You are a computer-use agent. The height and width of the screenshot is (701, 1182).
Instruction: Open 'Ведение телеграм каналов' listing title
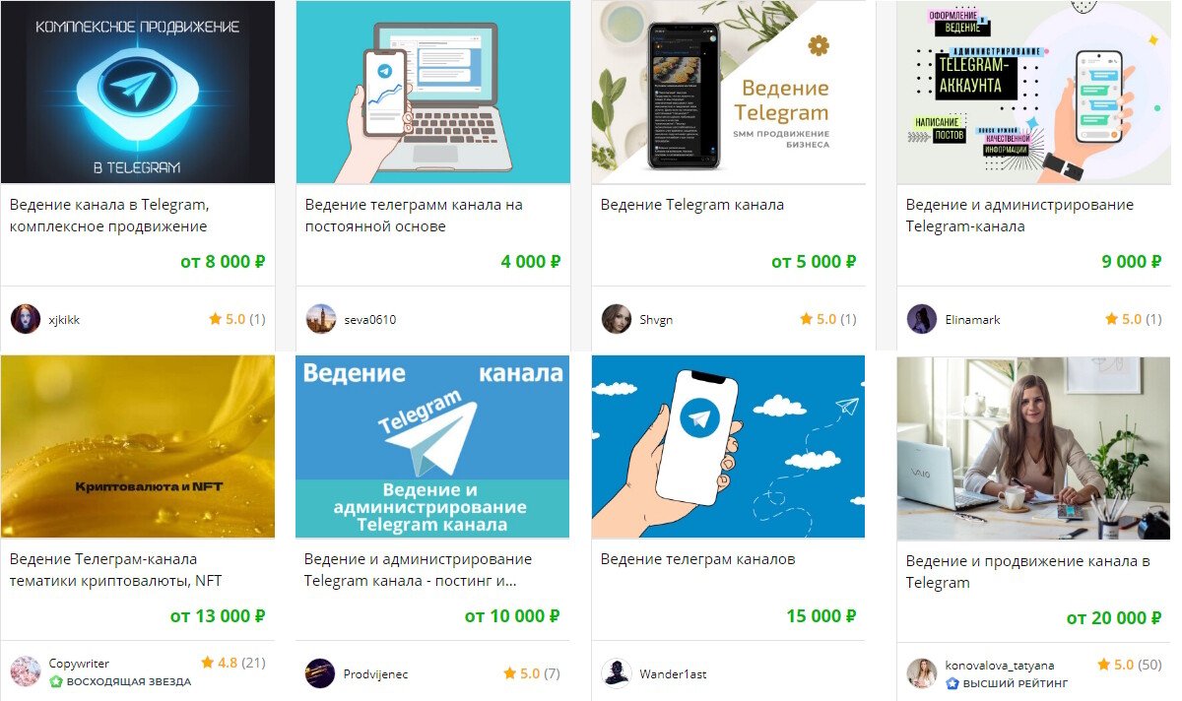click(x=698, y=559)
